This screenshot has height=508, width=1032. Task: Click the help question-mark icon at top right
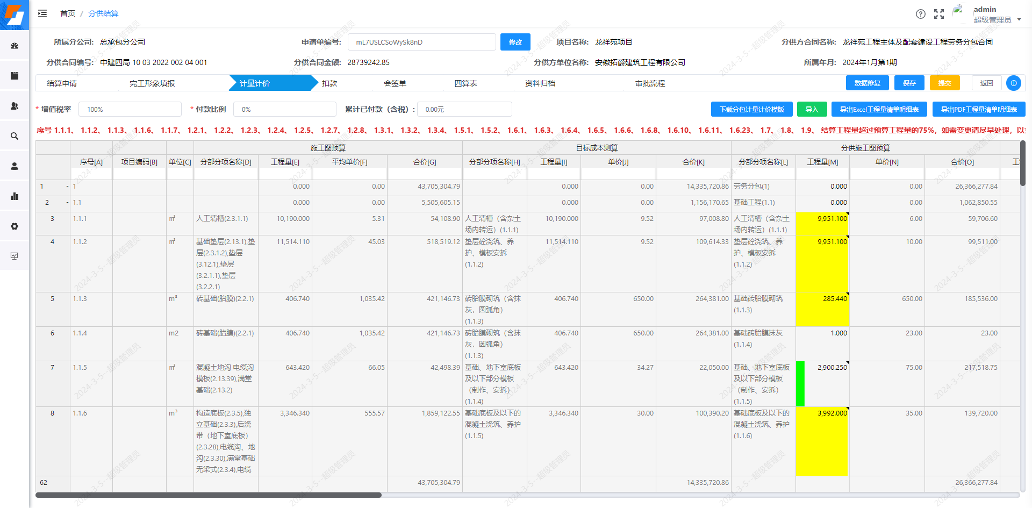coord(921,14)
